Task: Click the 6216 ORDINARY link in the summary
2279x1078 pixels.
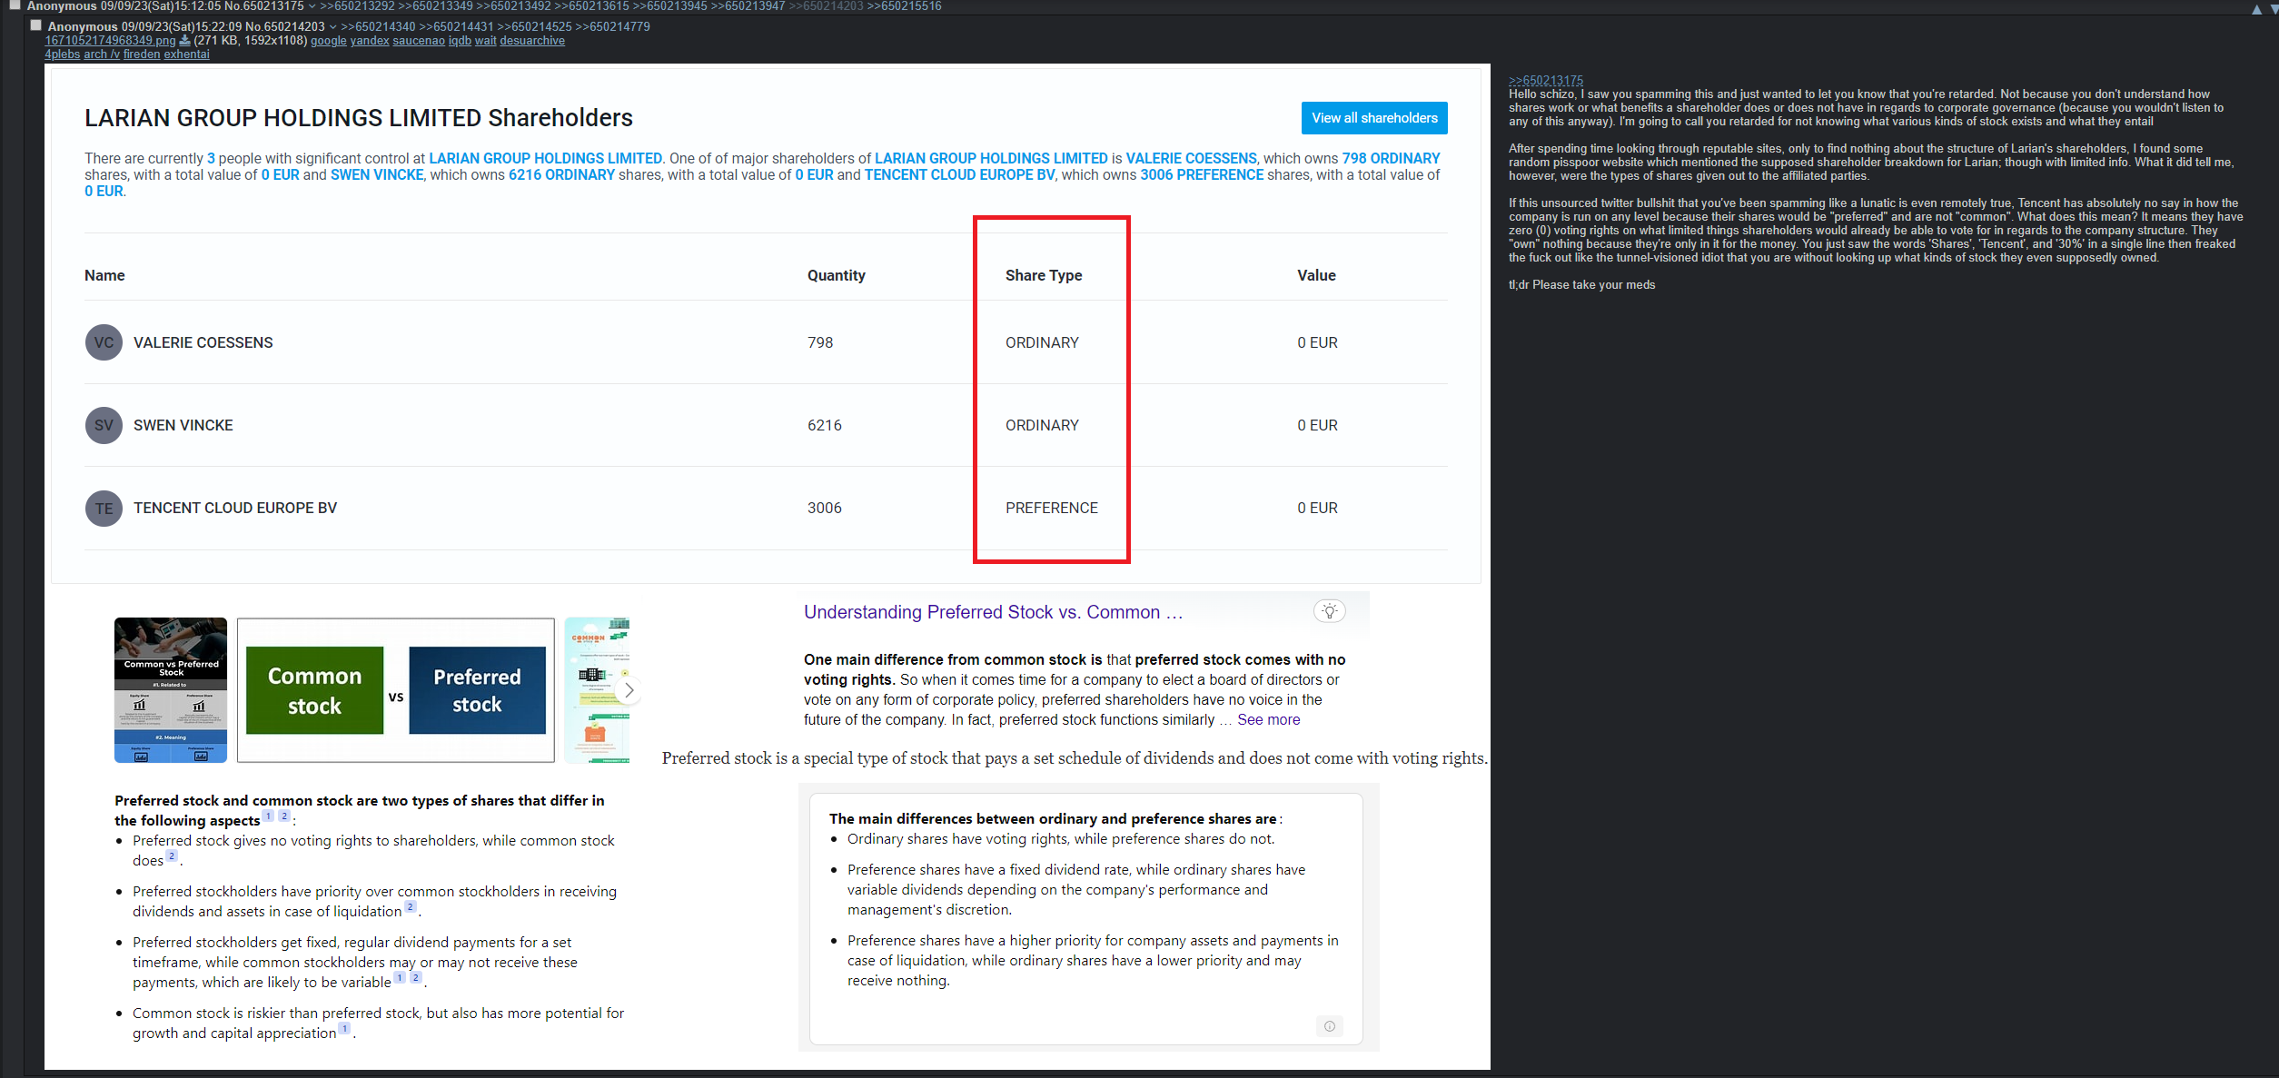Action: click(561, 174)
